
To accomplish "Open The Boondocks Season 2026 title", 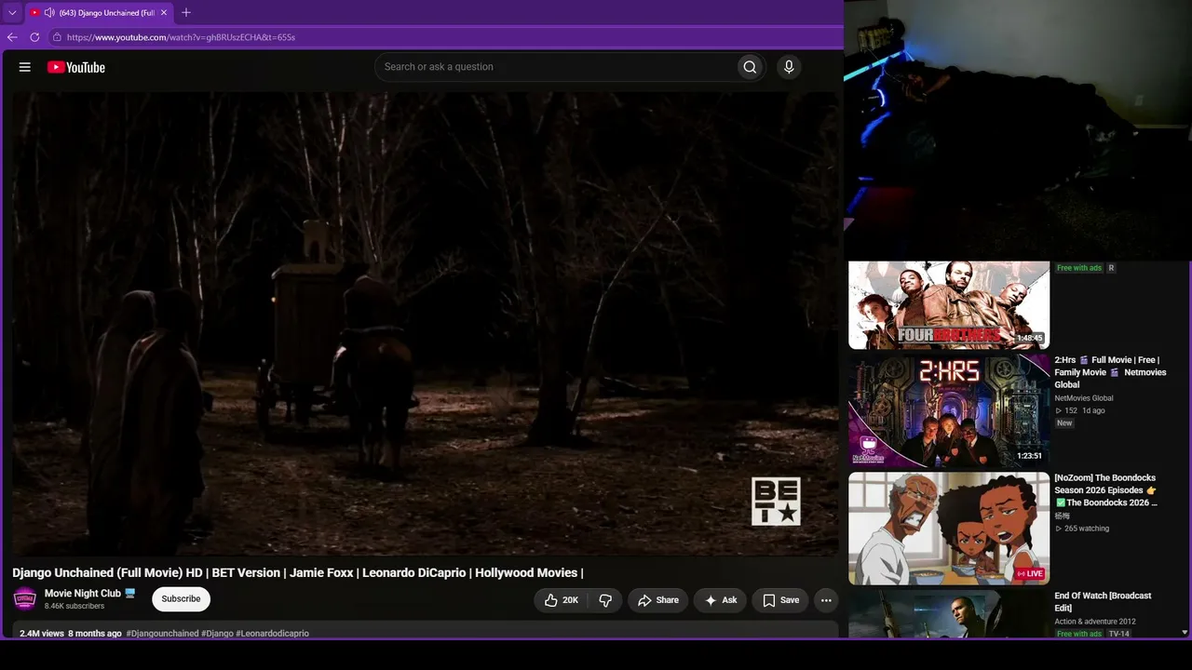I will pyautogui.click(x=1106, y=490).
